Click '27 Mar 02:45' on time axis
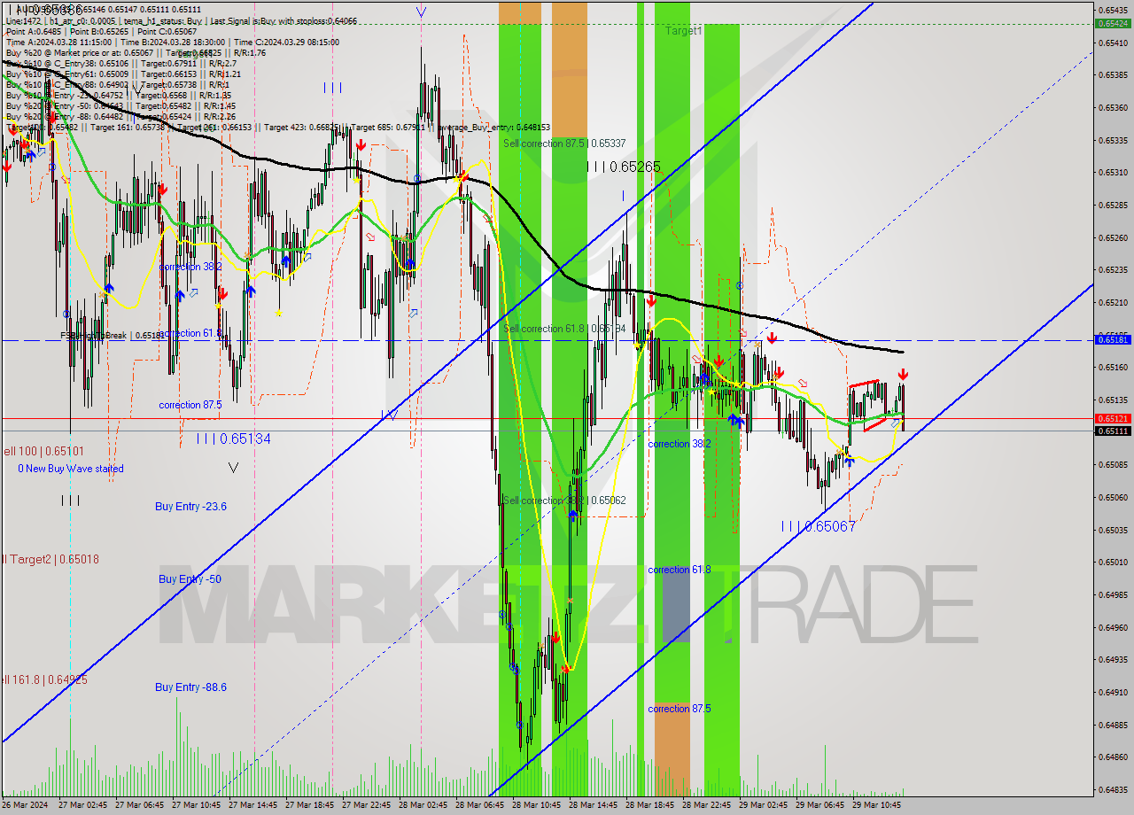 tap(82, 805)
